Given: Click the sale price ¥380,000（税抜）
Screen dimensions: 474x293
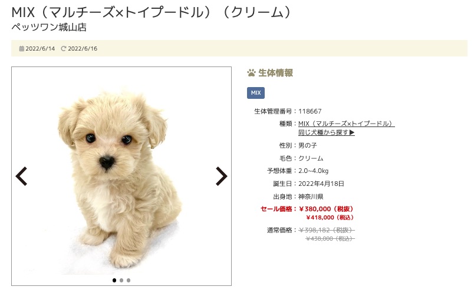Looking at the screenshot, I should [x=326, y=209].
